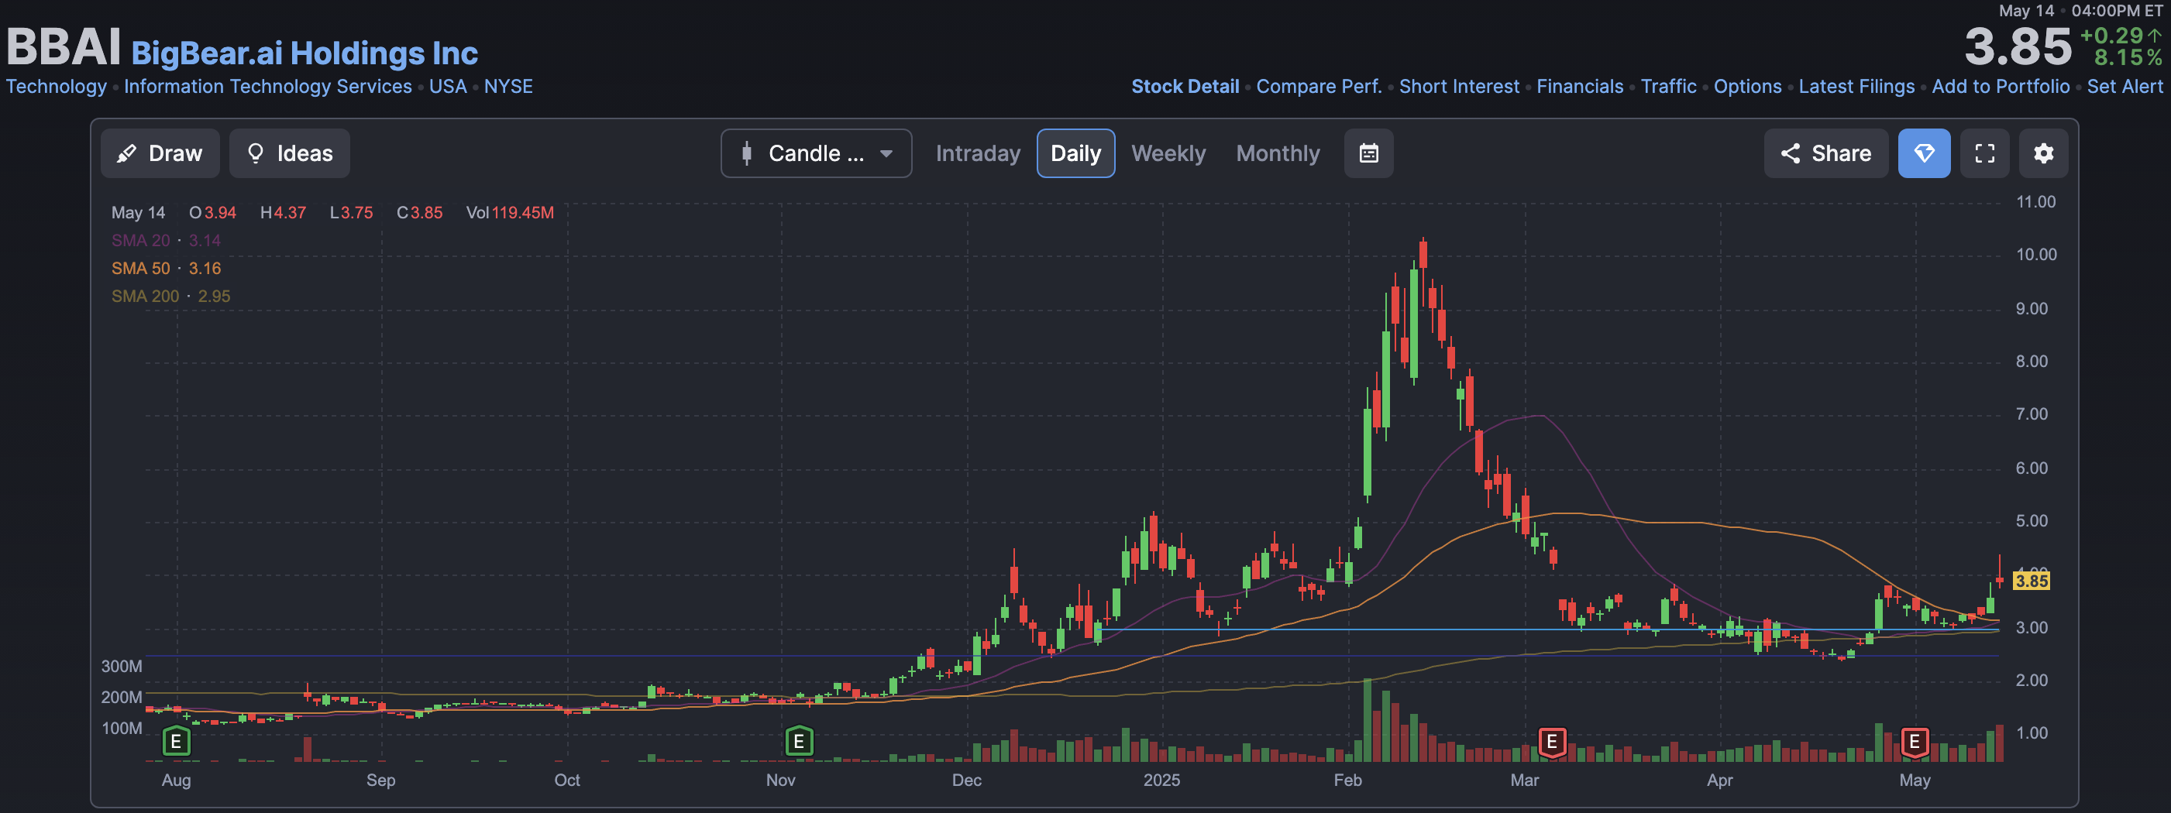Open the Options page
2171x813 pixels.
pos(1747,86)
